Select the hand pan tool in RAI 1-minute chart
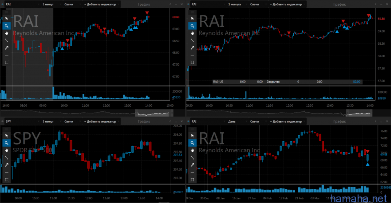The width and height of the screenshot is (391, 203). point(193,33)
